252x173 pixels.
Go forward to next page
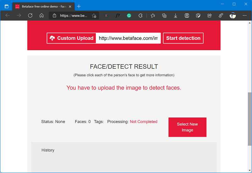pos(19,15)
